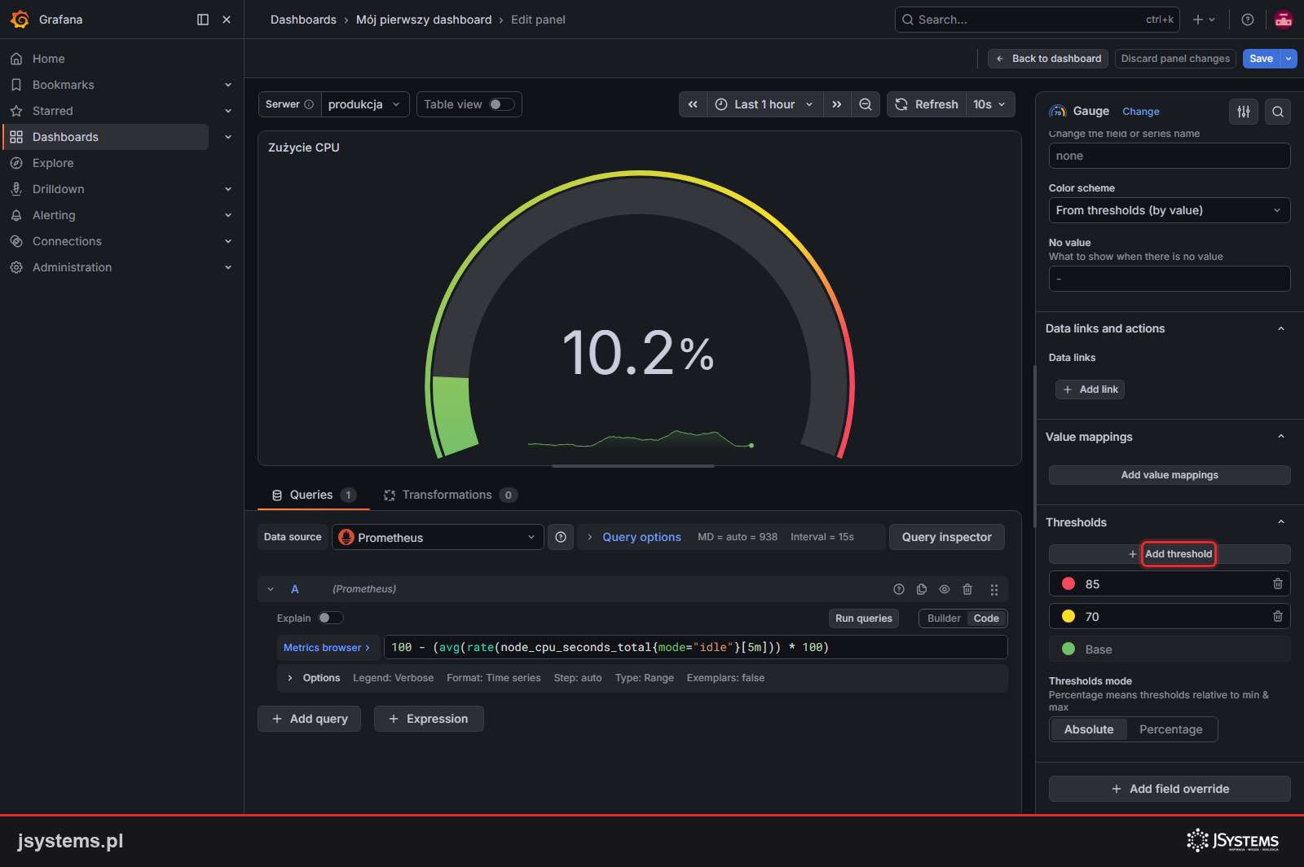Switch the query editor to Builder mode

[944, 618]
